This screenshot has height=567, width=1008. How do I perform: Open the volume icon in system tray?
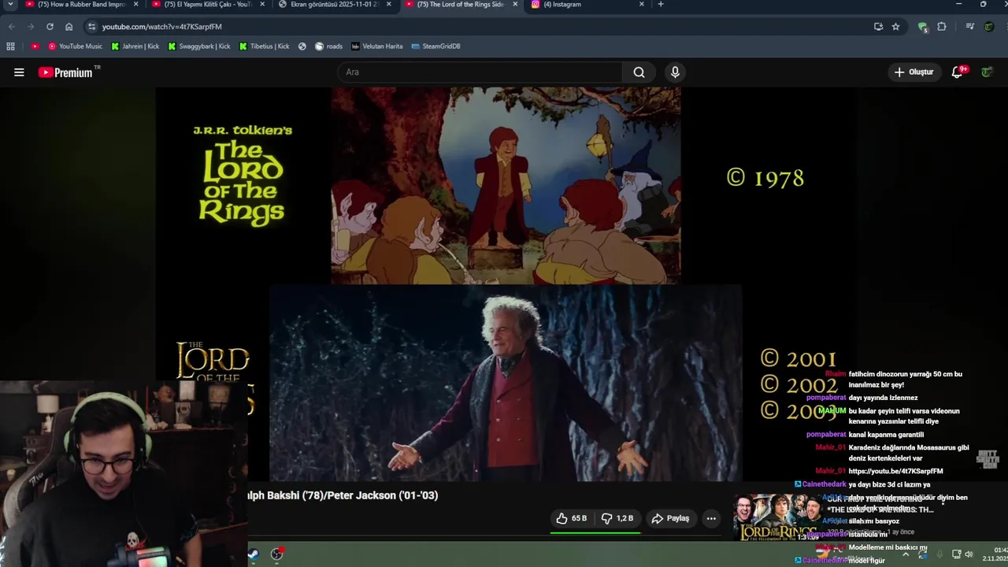pos(969,554)
